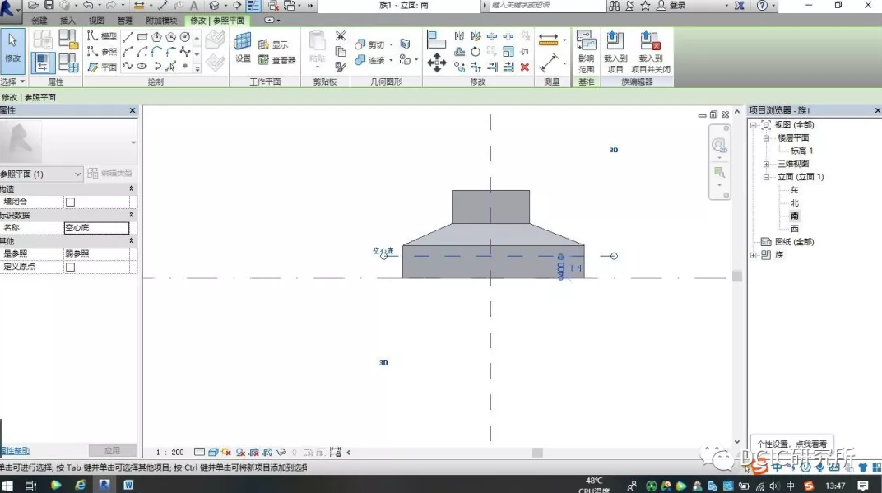Click 载入到项目并关闭 (Load and Close)

[651, 52]
